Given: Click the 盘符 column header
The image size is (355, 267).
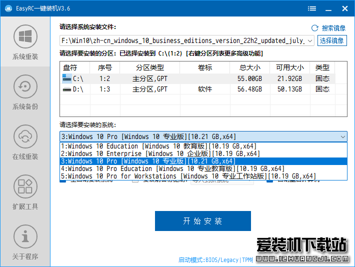Looking at the screenshot, I should click(75, 67).
